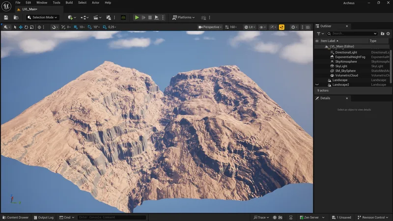
Task: Open the Lit view mode dropdown
Action: pyautogui.click(x=250, y=27)
